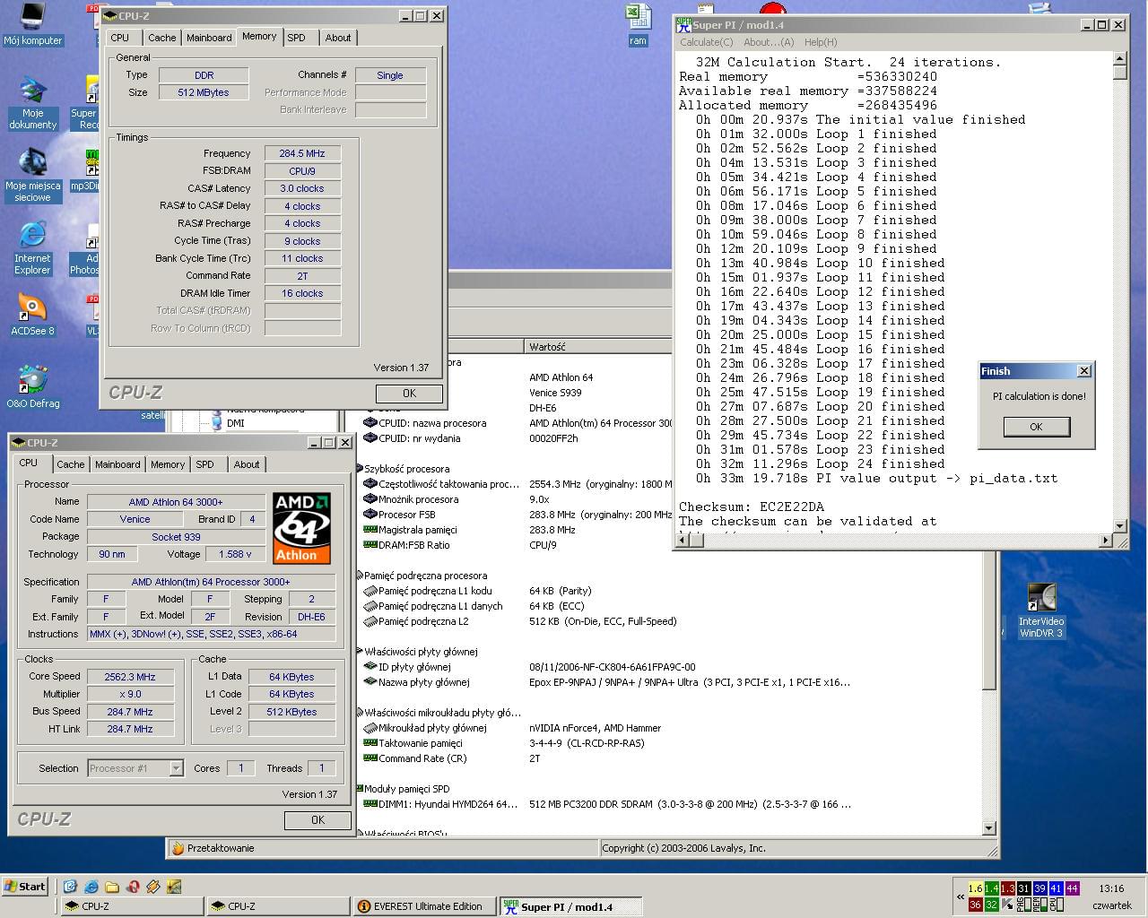Click the red 36 temperature tray icon
The height and width of the screenshot is (918, 1148).
click(975, 905)
